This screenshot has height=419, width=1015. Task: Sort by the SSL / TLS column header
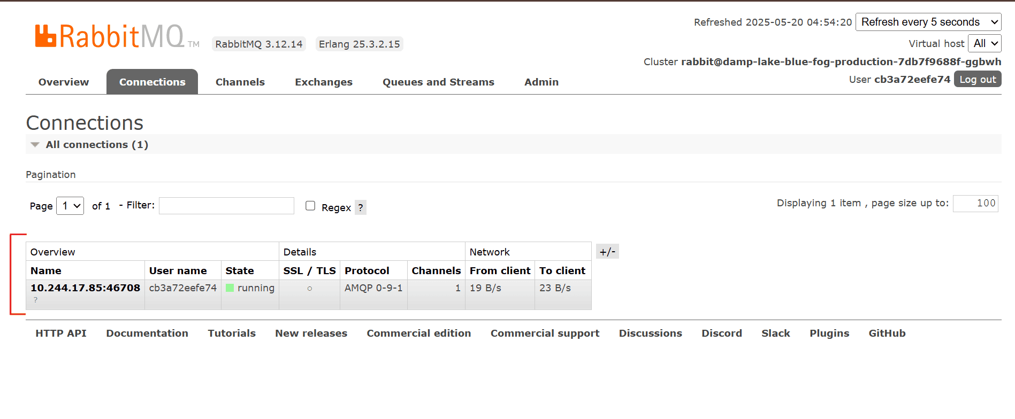[309, 270]
